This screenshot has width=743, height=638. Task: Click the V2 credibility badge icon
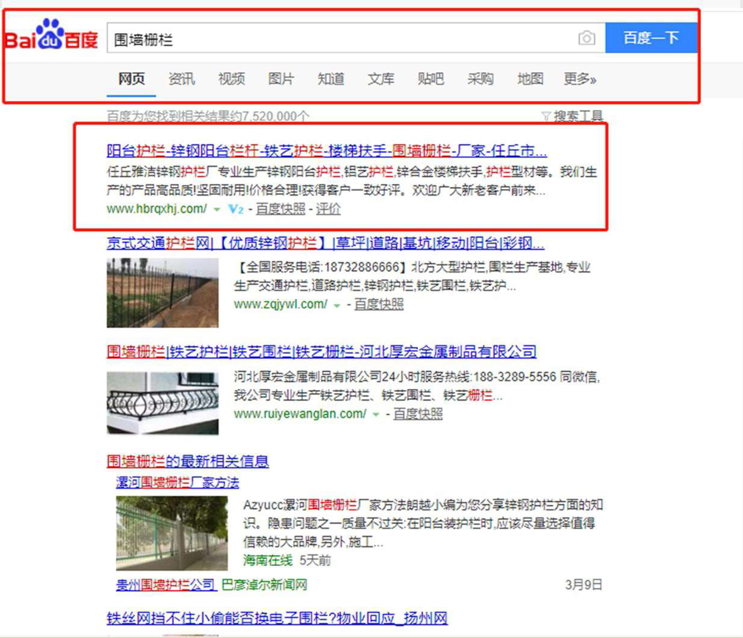coord(235,209)
